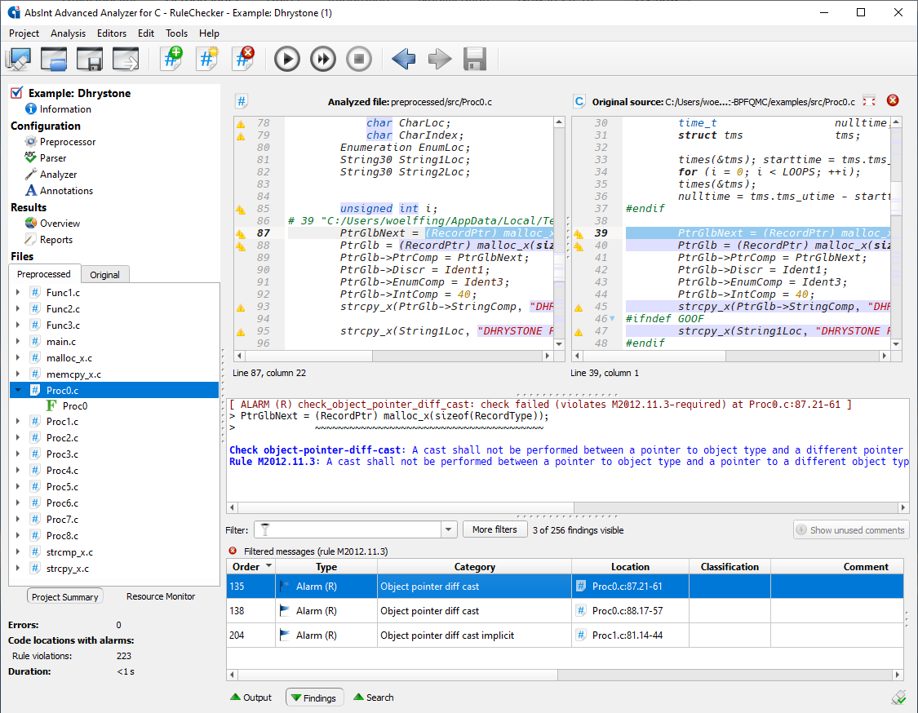
Task: Click the remove file hash-red-X icon
Action: [243, 59]
